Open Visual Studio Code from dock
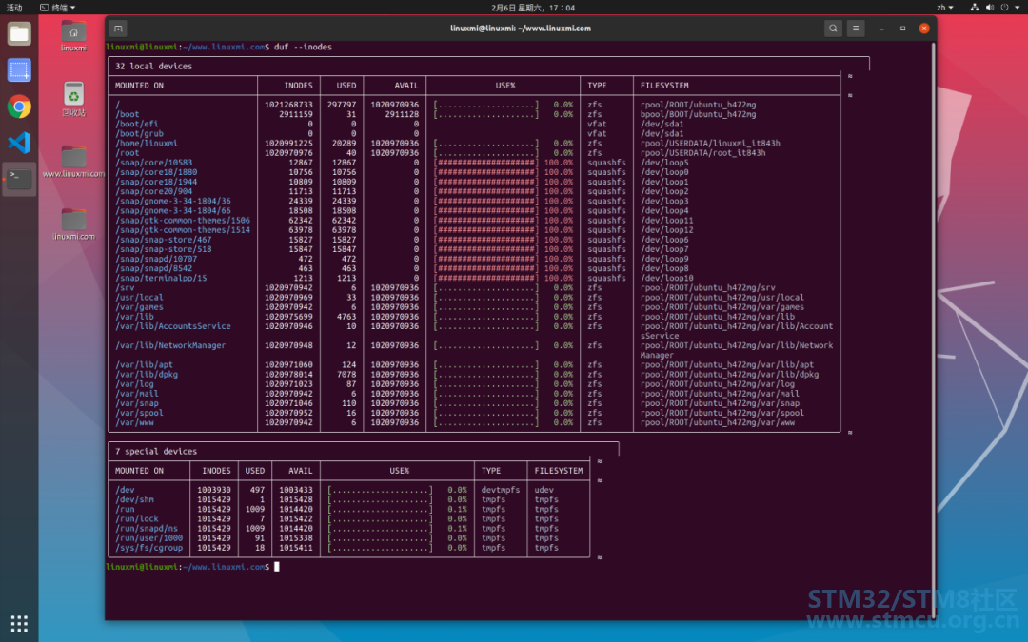 tap(19, 142)
